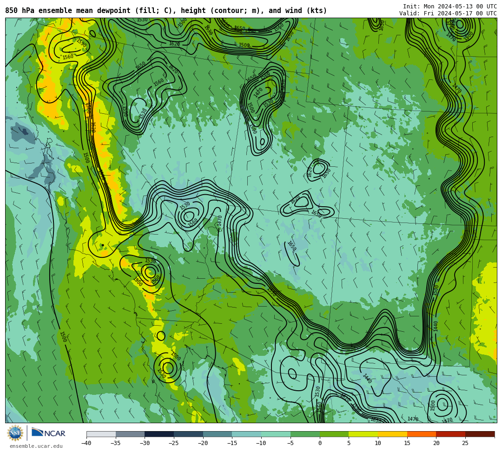Viewport: 502px width, 452px height.
Task: Pick the dark navy -30 to -25 colorbar segment
Action: tap(159, 434)
